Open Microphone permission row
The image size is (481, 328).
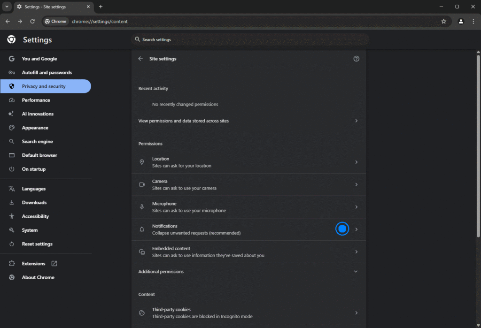click(248, 207)
